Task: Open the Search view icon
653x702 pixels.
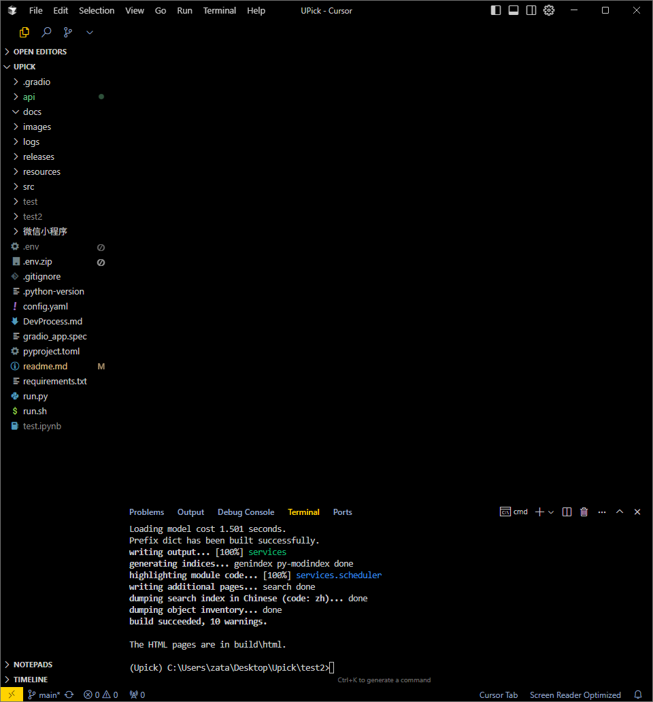Action: [46, 32]
